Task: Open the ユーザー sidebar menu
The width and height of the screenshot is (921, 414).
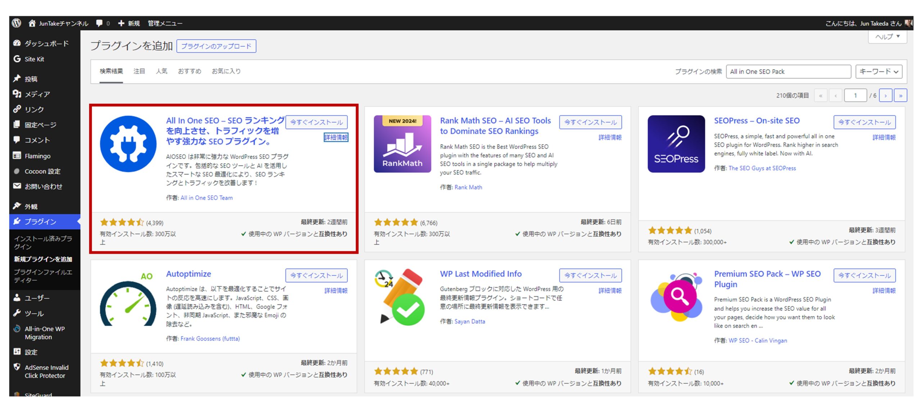Action: point(45,298)
